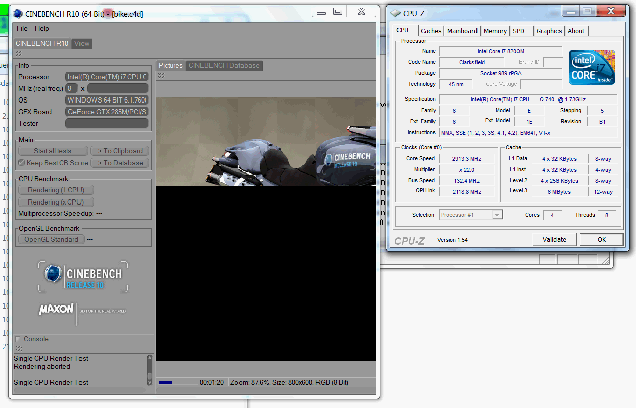The image size is (636, 408).
Task: Click the CINEBENCH Release 10 logo
Action: point(83,276)
